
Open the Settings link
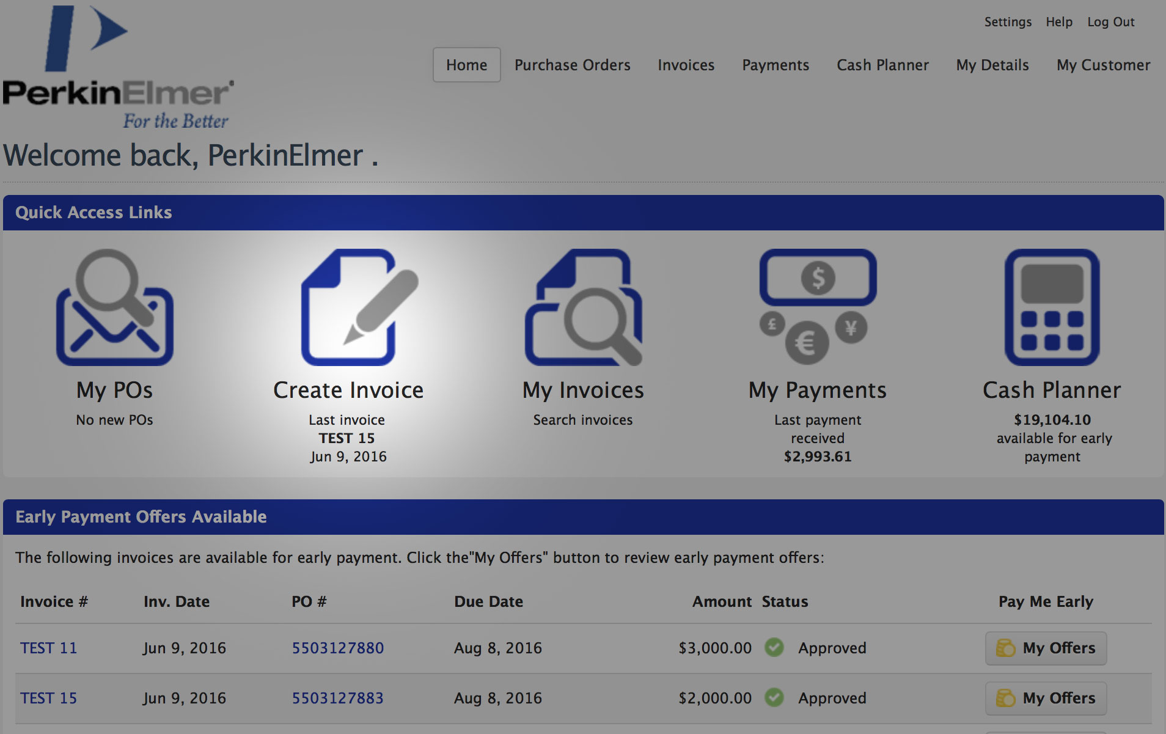tap(1008, 22)
